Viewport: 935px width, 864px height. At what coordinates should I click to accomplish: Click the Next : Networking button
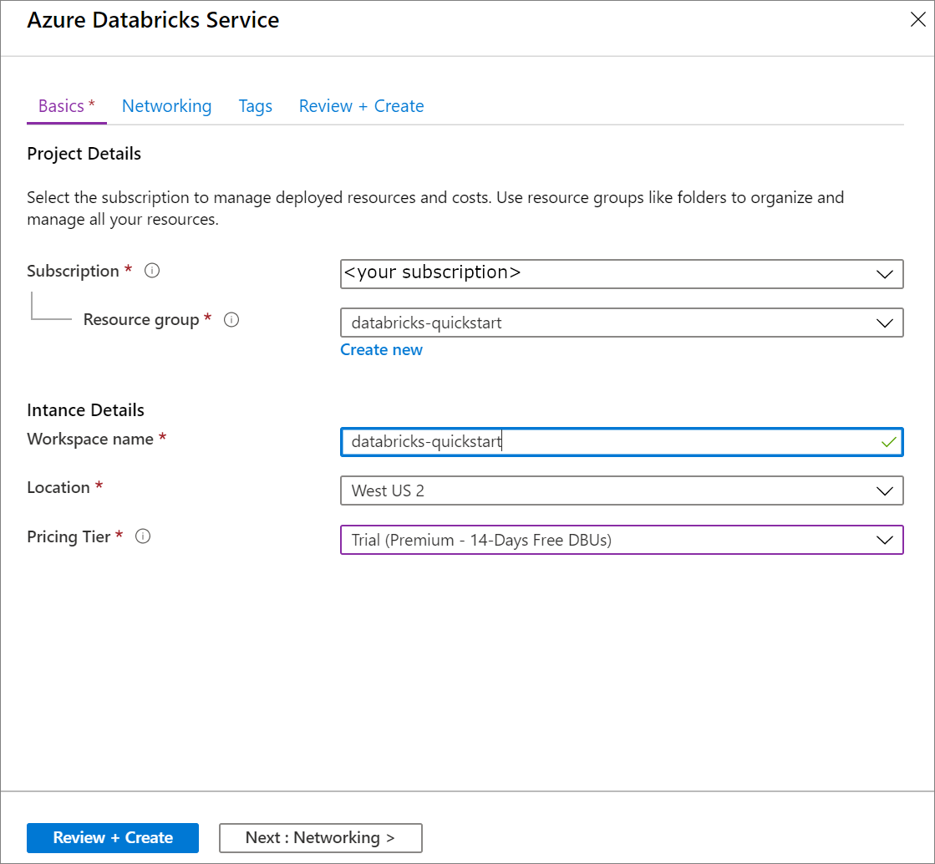(320, 837)
